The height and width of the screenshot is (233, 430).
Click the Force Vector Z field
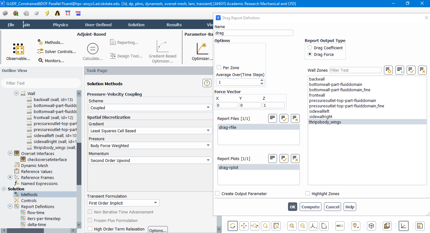(274, 105)
